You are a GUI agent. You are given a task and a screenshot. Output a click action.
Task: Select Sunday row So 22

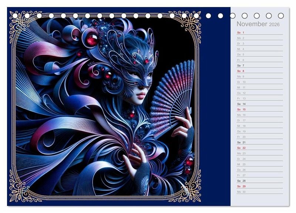[260, 147]
